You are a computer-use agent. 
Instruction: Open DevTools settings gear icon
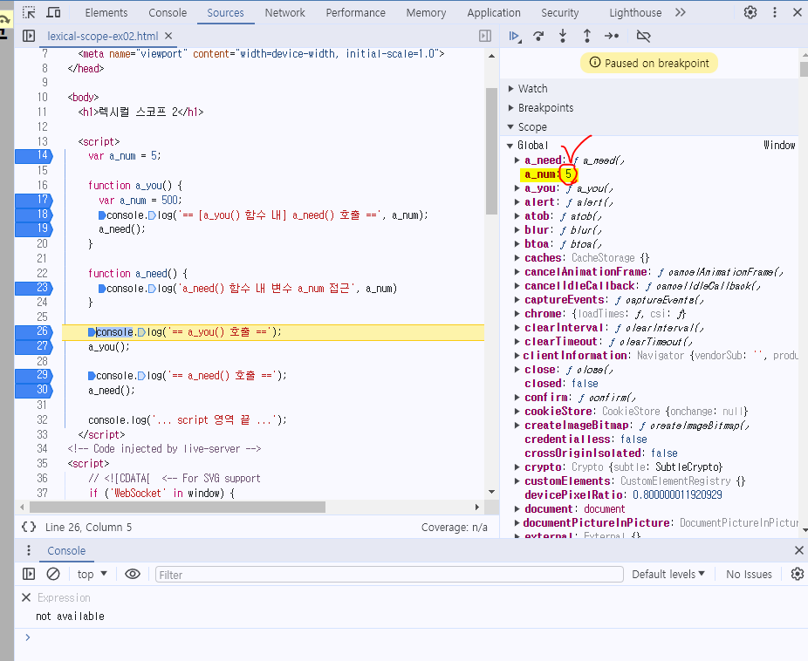[750, 12]
